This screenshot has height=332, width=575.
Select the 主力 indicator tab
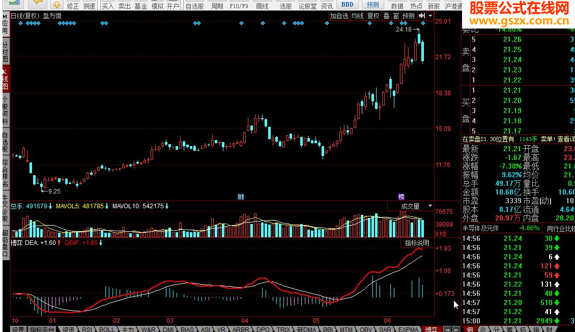click(128, 329)
